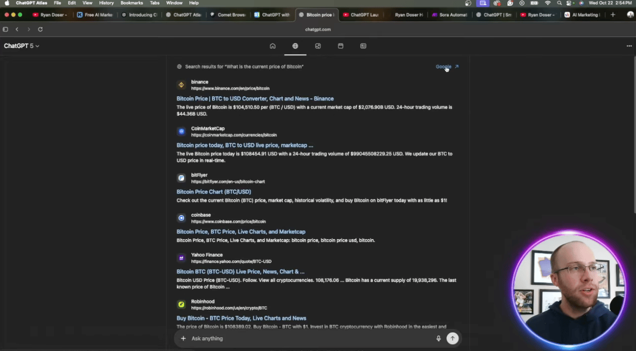Click the Ask anything input field
Screen dimensions: 636x351
tap(308, 338)
